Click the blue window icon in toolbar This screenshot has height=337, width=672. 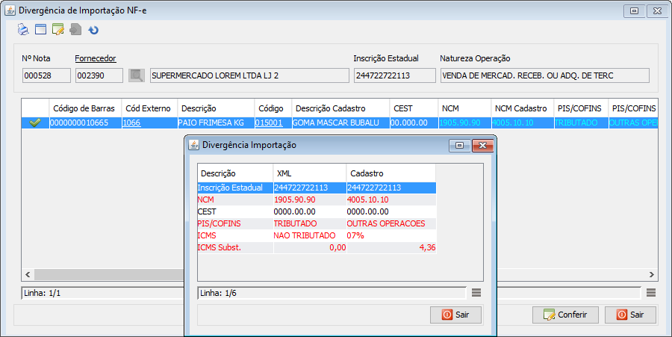point(41,30)
